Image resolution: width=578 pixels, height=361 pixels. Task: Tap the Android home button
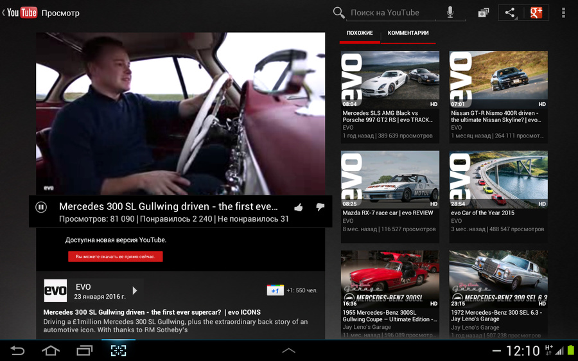(51, 350)
